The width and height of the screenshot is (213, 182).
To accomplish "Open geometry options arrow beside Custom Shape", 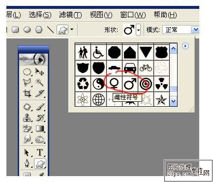I will pyautogui.click(x=72, y=30).
